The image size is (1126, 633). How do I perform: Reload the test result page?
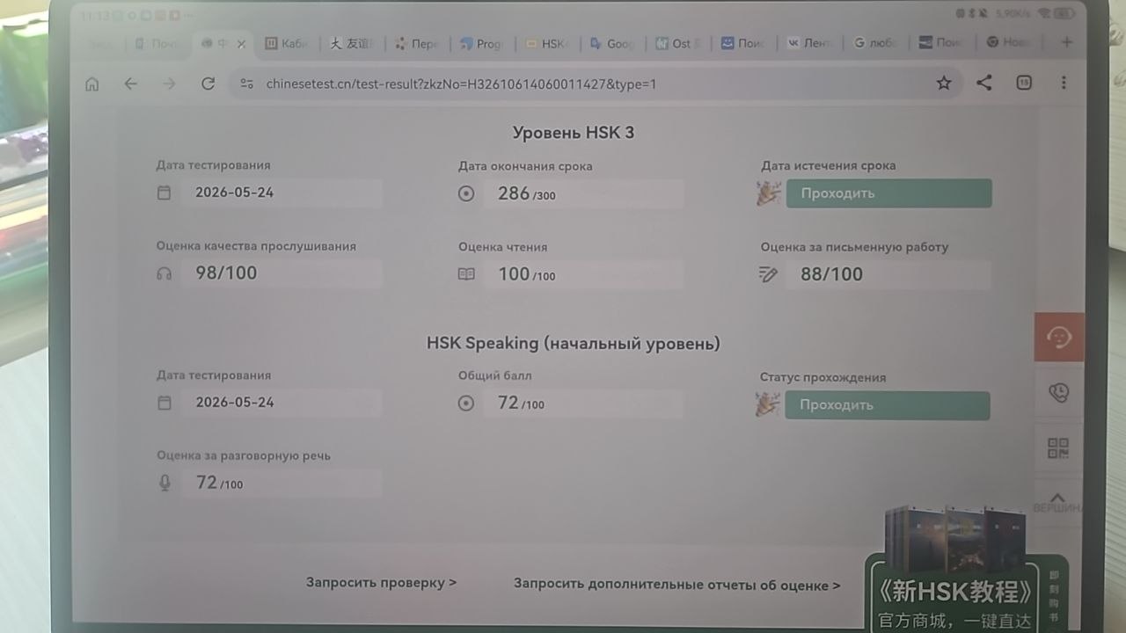point(208,84)
